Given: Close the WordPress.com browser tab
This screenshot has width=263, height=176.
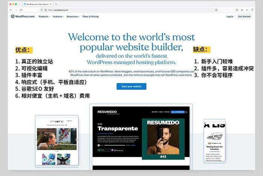Looking at the screenshot, I should point(51,4).
